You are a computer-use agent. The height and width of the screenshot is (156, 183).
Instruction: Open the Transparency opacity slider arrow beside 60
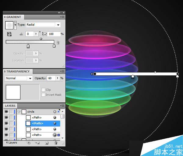[x=58, y=78]
